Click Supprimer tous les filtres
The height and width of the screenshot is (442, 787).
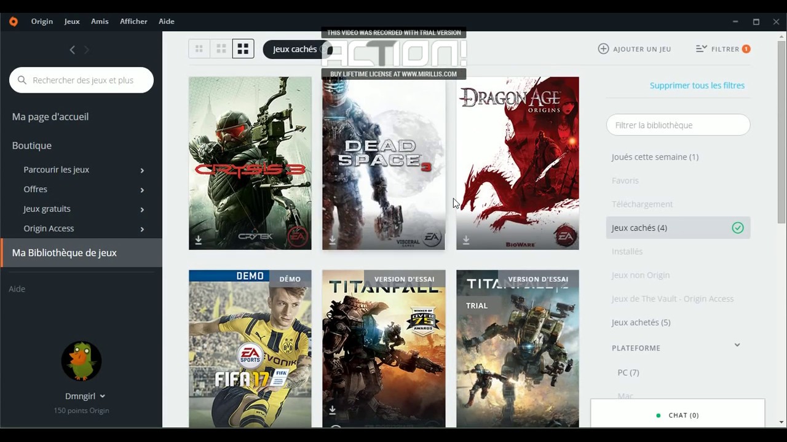tap(697, 85)
